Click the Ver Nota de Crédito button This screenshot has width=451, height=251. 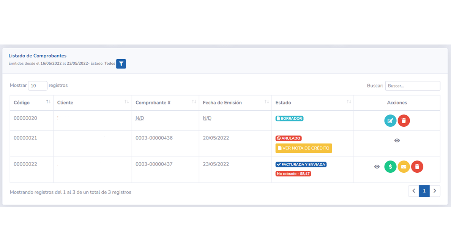click(304, 148)
